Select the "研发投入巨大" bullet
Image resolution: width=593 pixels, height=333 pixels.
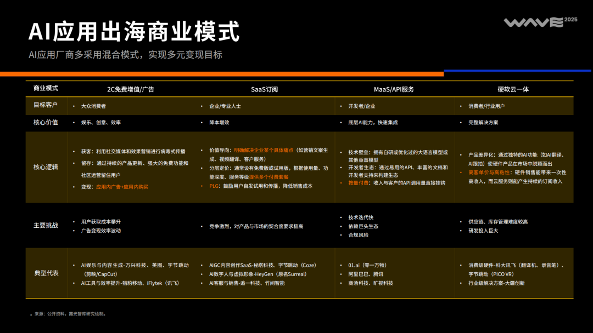[483, 231]
